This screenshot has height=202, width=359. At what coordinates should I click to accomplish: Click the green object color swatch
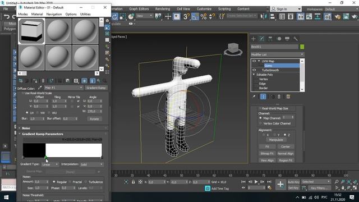point(302,47)
